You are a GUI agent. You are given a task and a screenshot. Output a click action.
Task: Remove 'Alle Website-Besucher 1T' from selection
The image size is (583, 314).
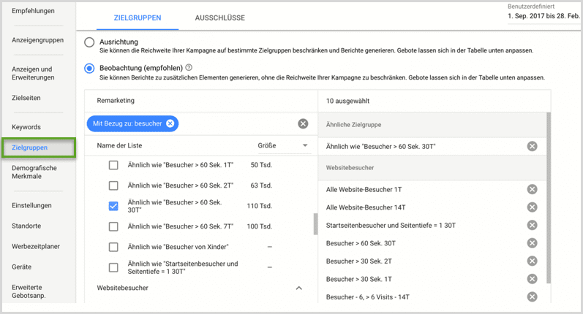pos(532,189)
